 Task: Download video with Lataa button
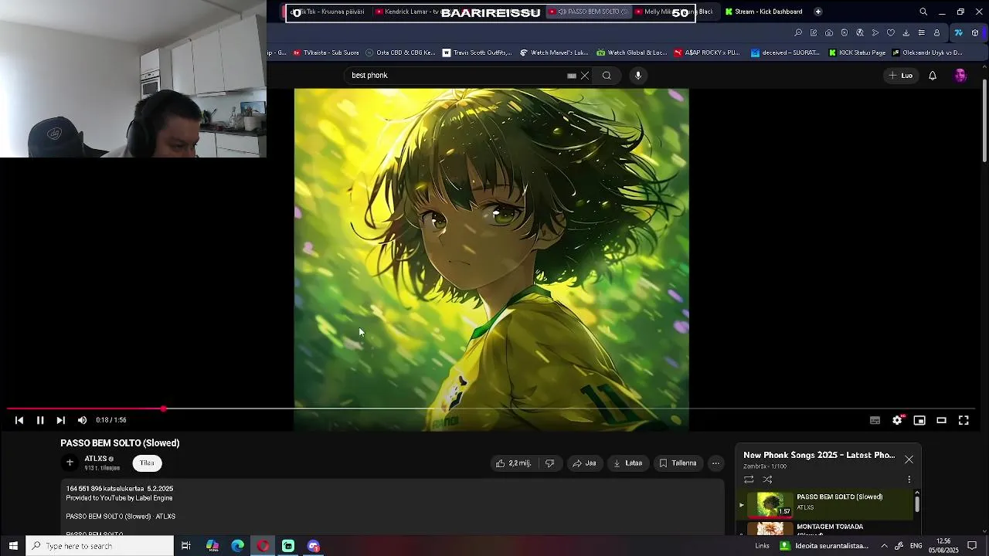(628, 463)
